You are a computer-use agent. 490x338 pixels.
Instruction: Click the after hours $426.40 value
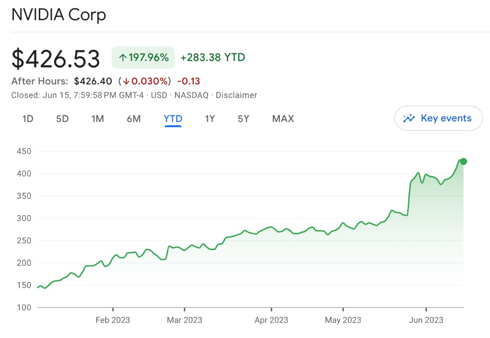93,81
